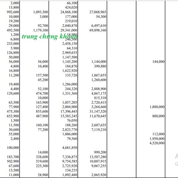Screen dimensions: 178x178
Task: Click the 855,600 cell
Action: (x=42, y=111)
